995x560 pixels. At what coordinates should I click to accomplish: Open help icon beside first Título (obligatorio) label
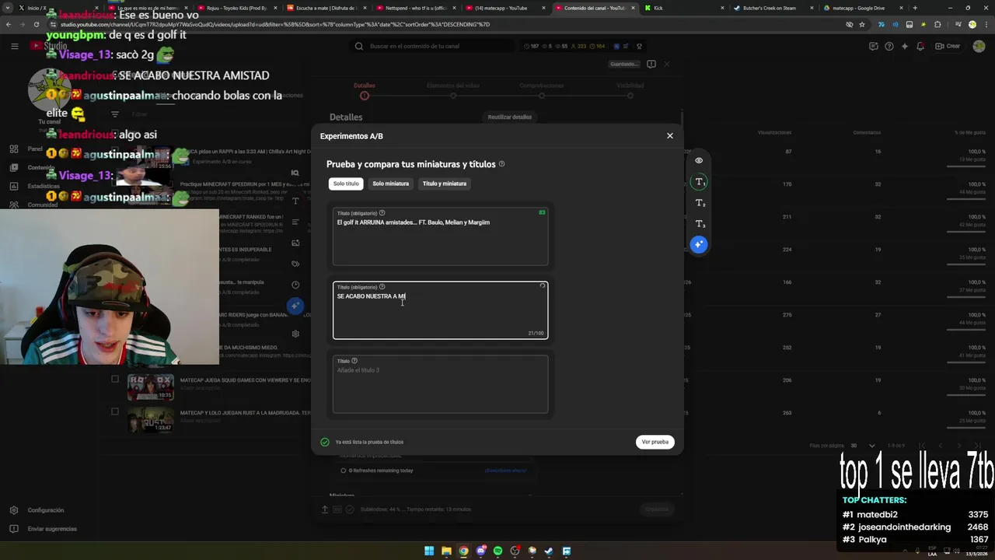pos(382,213)
